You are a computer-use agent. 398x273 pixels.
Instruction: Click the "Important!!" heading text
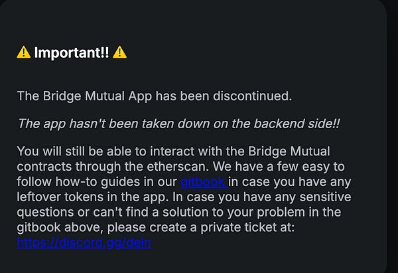[72, 53]
